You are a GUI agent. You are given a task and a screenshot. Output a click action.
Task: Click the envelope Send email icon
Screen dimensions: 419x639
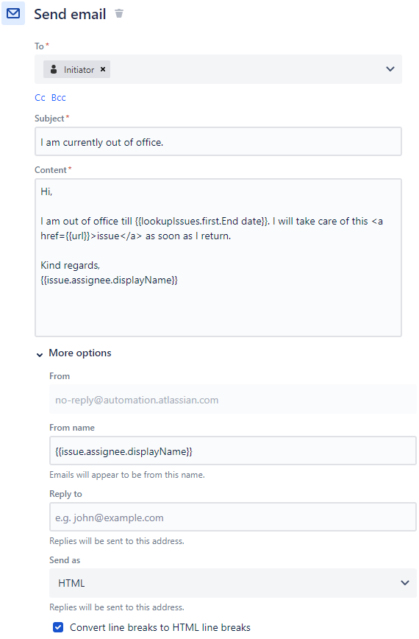(13, 13)
